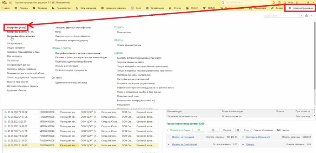Image resolution: width=316 pixels, height=153 pixels.
Task: Focus the global search field in title bar
Action: tap(245, 2)
